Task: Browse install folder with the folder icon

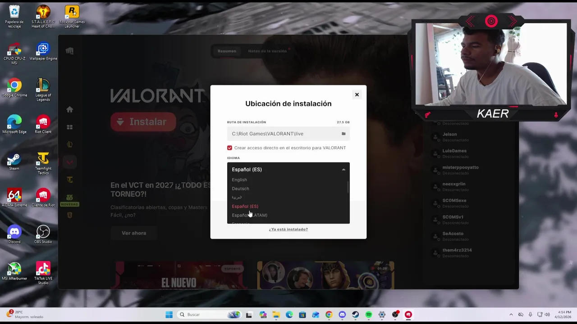Action: (343, 134)
